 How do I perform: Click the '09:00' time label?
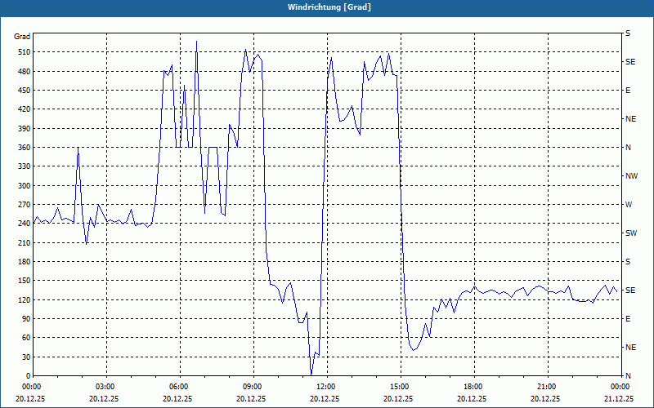(x=253, y=387)
